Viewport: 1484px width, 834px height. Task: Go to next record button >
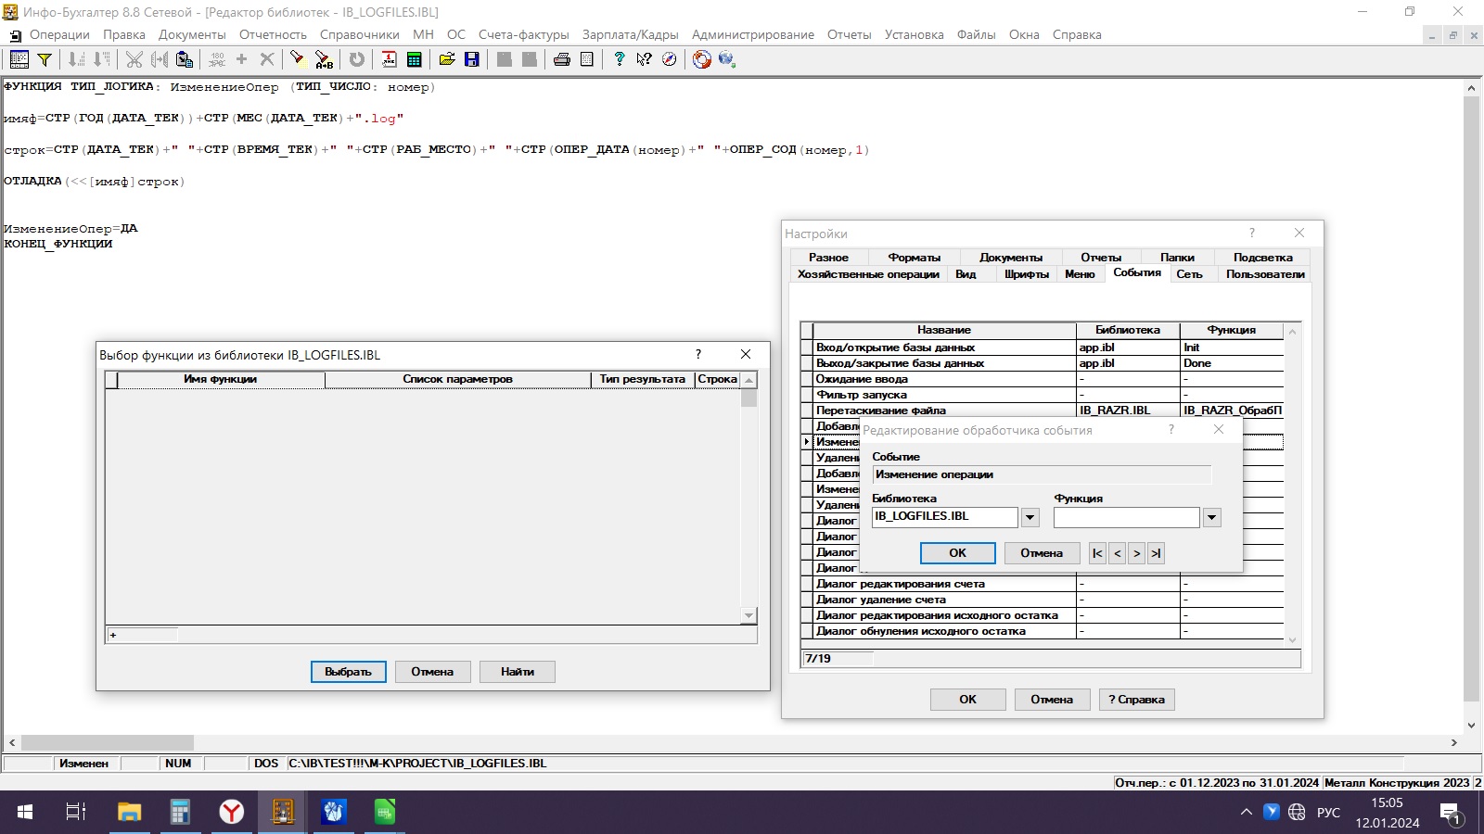[1136, 553]
